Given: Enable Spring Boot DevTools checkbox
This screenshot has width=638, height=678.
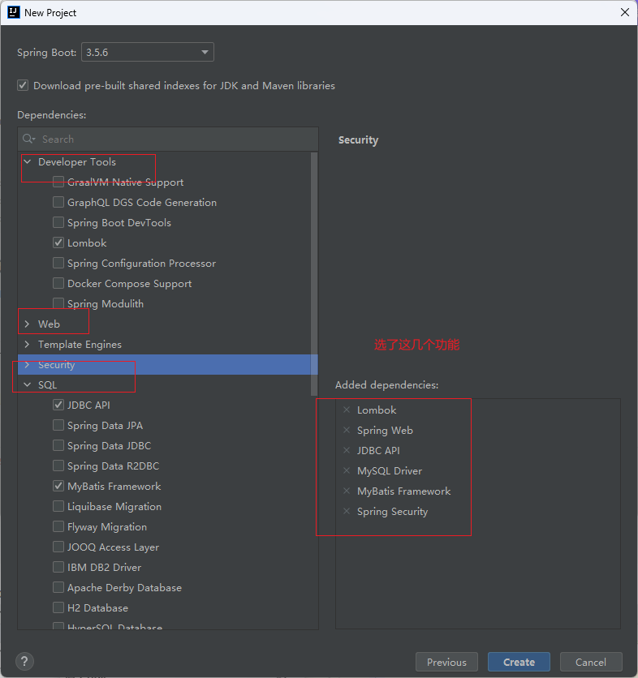Looking at the screenshot, I should point(58,223).
